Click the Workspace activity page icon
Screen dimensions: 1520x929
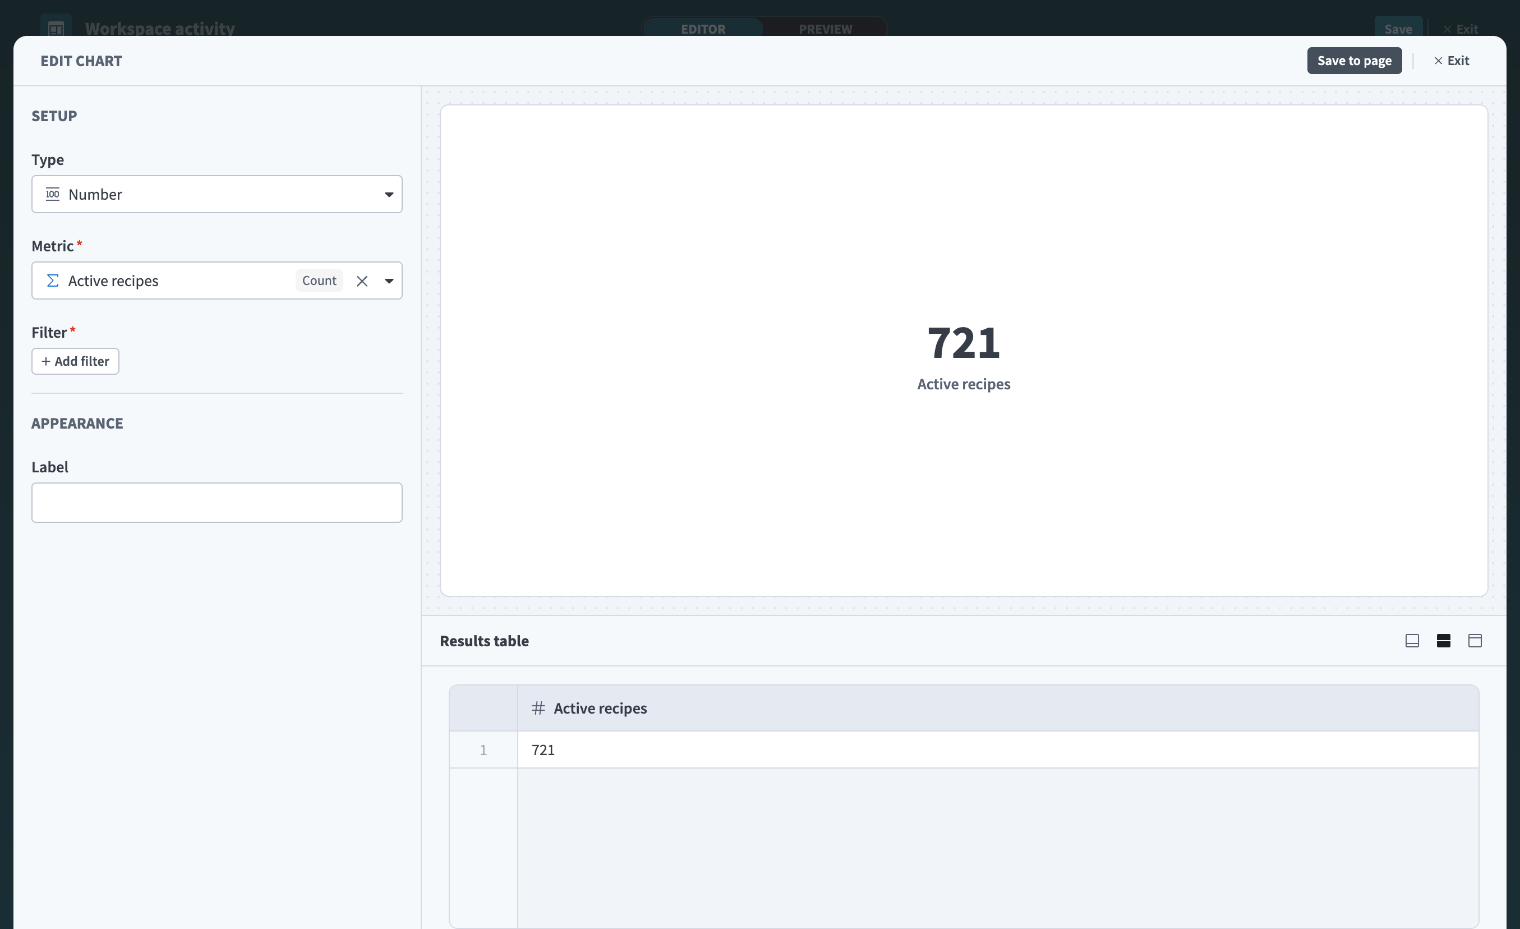(55, 27)
